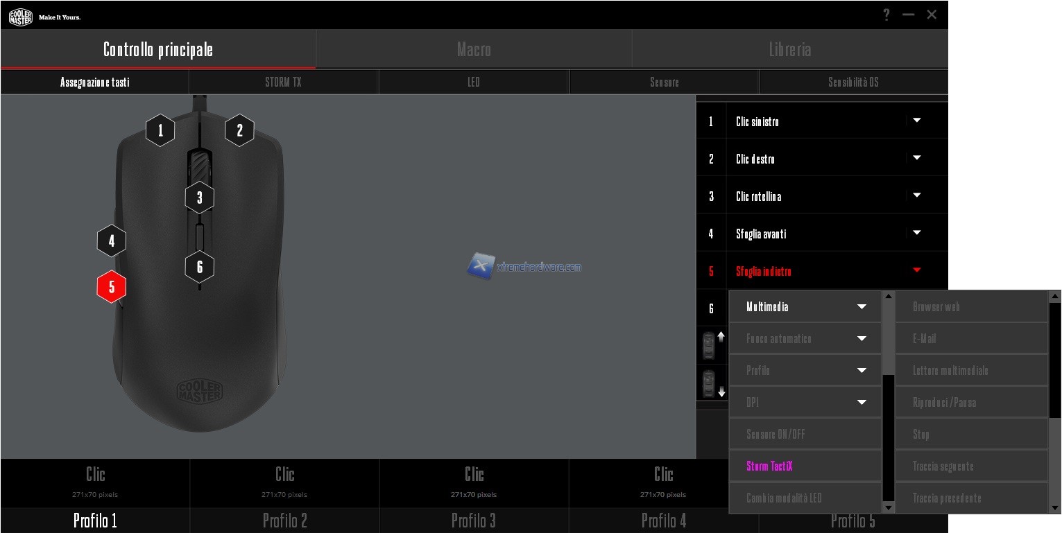Open the LED sub-tab
This screenshot has height=533, width=1062.
(x=474, y=82)
